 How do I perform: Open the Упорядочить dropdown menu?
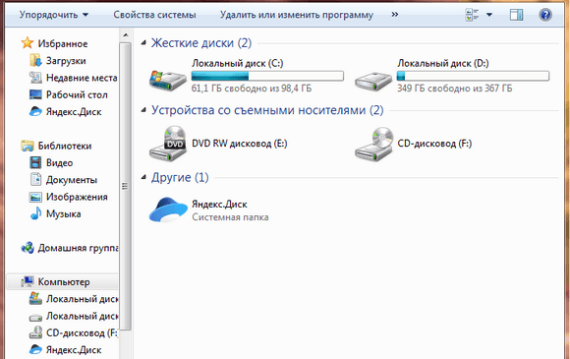coord(54,15)
